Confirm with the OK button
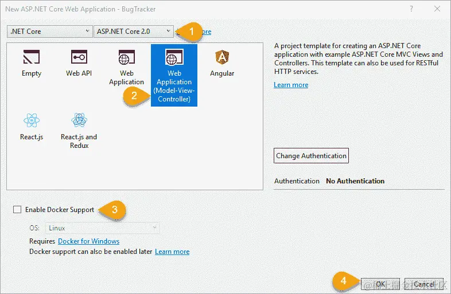The image size is (451, 294). click(x=380, y=284)
